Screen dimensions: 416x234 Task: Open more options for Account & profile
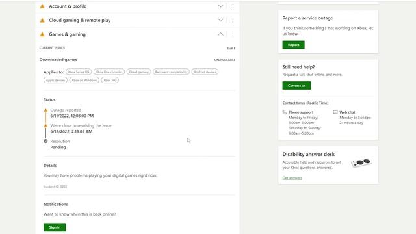click(233, 6)
